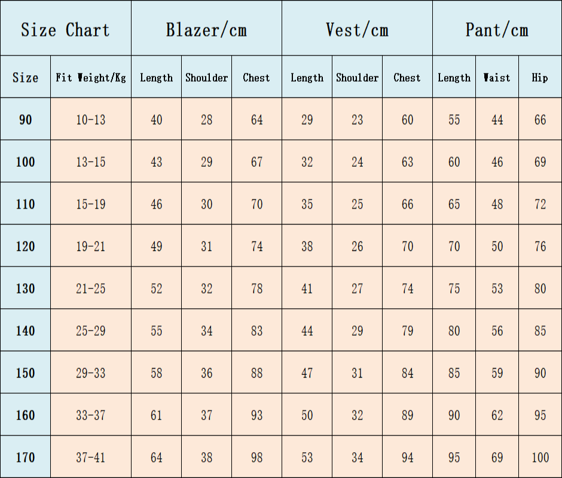The height and width of the screenshot is (478, 562).
Task: Select the Vest/cm header cell
Action: (357, 28)
